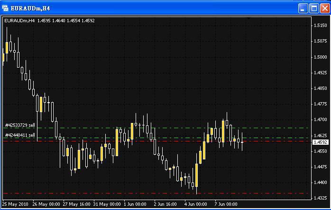331x210 pixels.
Task: Click the EURAUDm,H4 OHLC info text
Action: pyautogui.click(x=49, y=21)
